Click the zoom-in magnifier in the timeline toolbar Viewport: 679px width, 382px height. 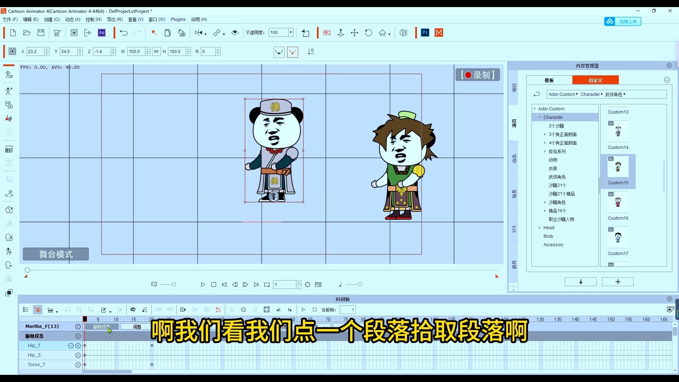pos(232,309)
